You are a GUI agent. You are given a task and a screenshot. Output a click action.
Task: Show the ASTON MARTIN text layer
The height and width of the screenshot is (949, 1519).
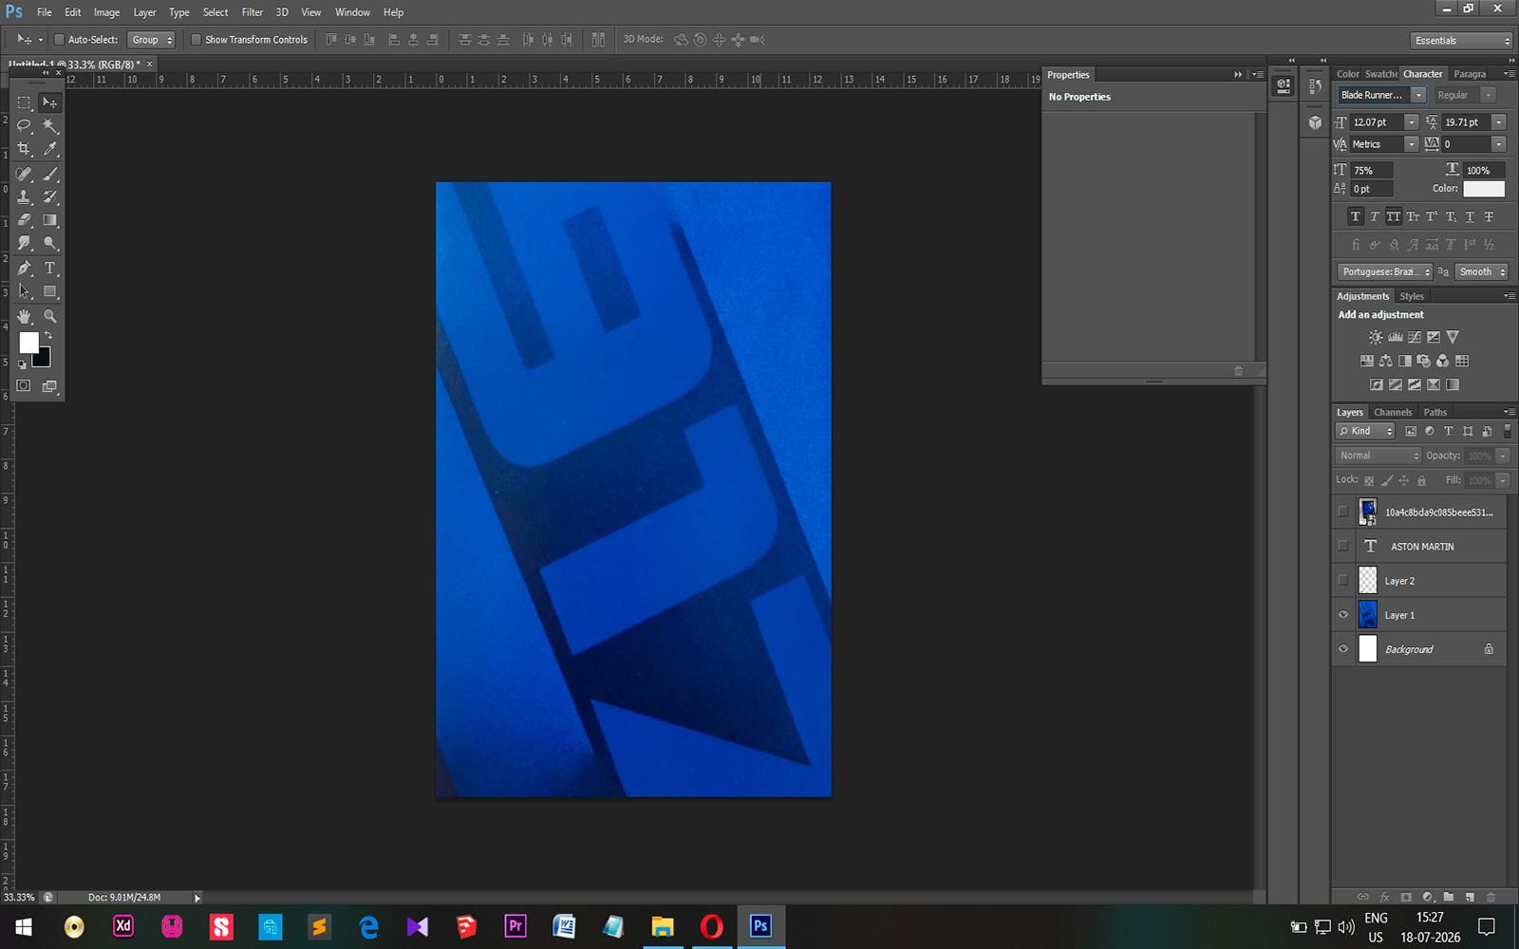pyautogui.click(x=1342, y=547)
